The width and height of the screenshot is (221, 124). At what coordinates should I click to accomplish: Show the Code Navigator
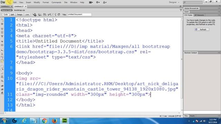[x=2, y=24]
